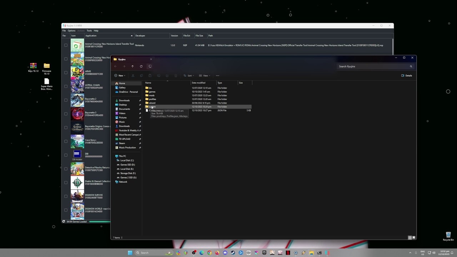Open Storage Disk (F:) drive
457x257 pixels.
(128, 173)
